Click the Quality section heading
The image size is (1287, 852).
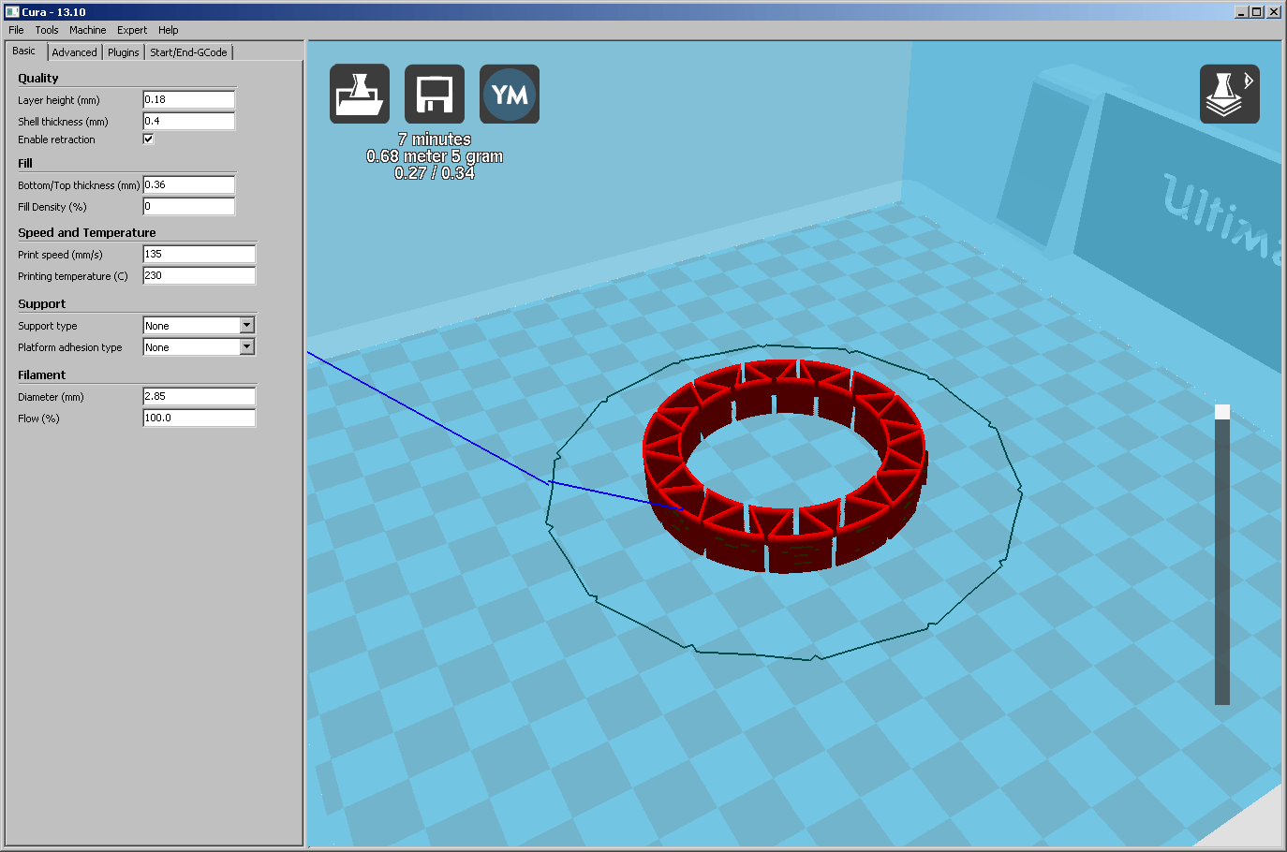tap(38, 79)
